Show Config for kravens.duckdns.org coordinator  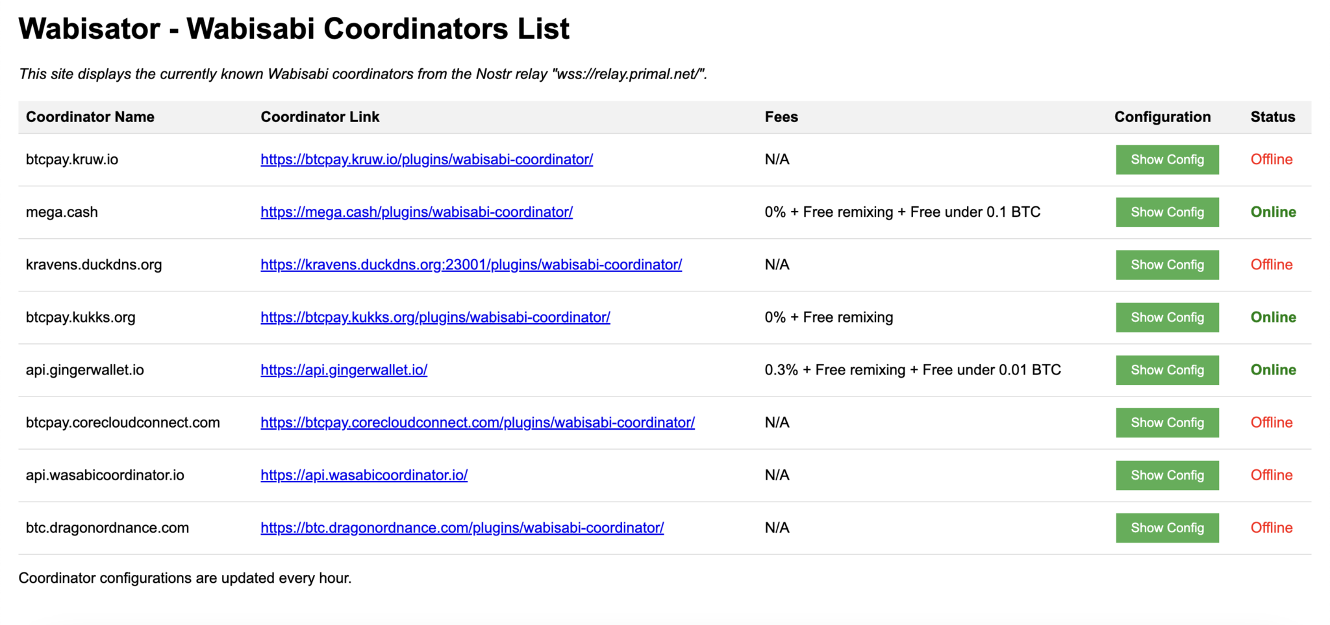(1167, 264)
